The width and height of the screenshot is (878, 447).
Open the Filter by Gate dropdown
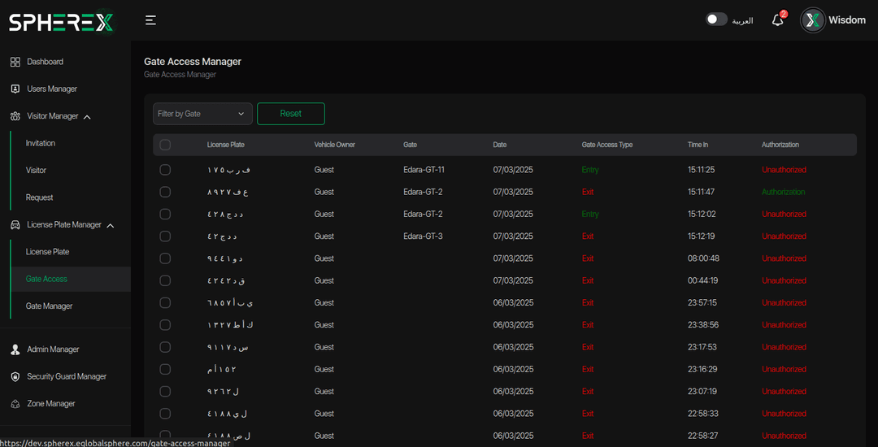(x=202, y=114)
